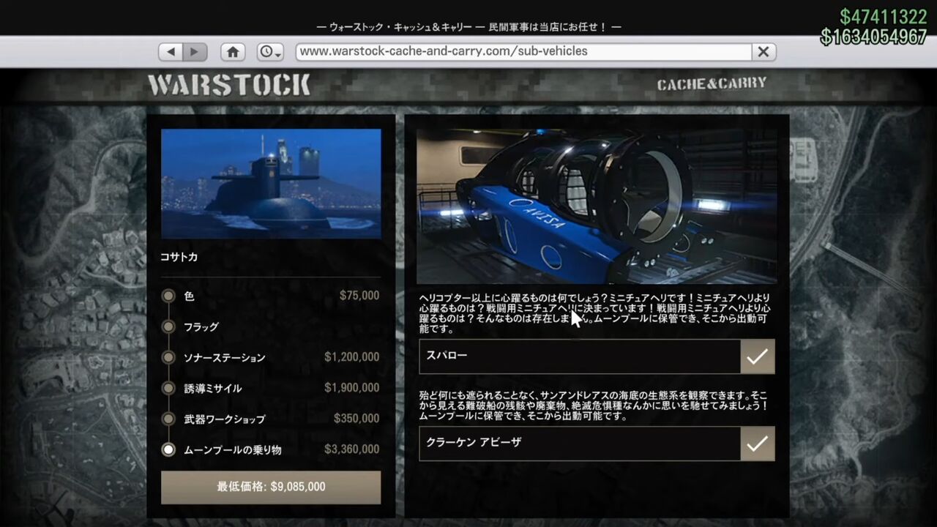Click the warstock URL address field

click(523, 52)
